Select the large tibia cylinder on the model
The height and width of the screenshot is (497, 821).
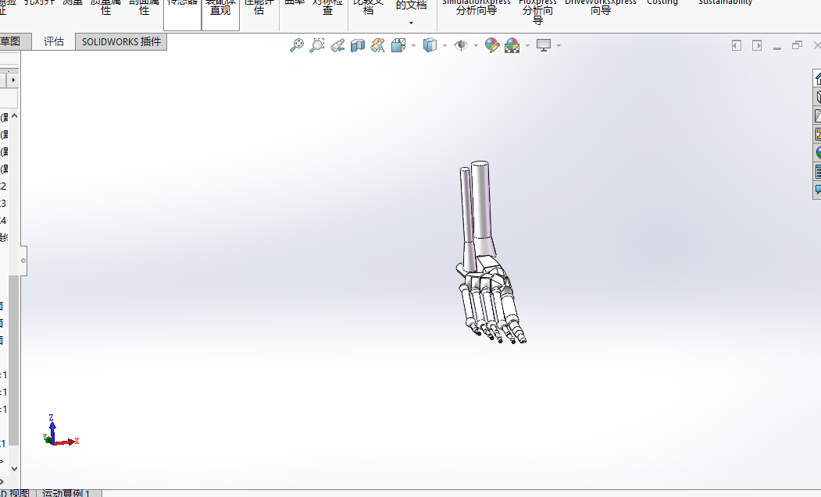coord(483,199)
